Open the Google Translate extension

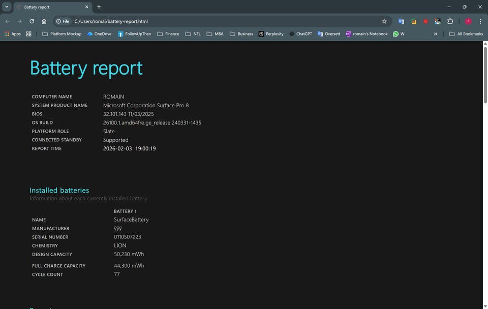401,21
